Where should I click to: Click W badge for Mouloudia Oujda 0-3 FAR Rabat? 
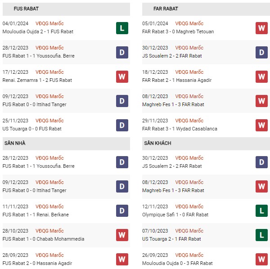(262, 260)
